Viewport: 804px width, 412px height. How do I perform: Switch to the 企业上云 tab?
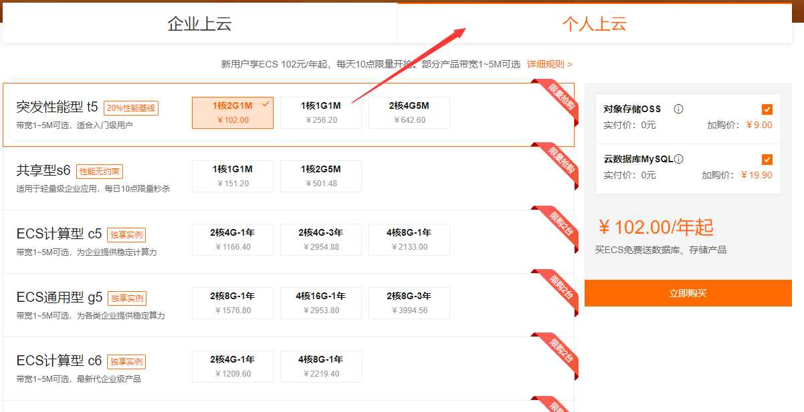[200, 24]
